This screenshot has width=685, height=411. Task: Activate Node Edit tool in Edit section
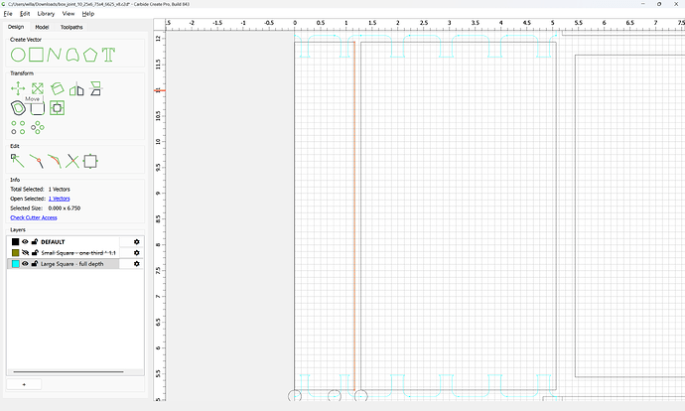click(x=18, y=161)
